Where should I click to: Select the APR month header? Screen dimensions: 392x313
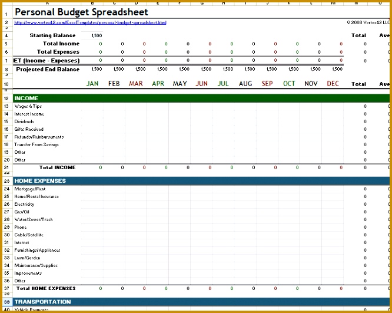click(158, 84)
